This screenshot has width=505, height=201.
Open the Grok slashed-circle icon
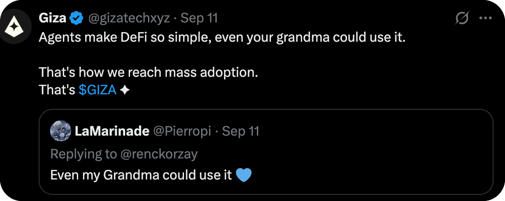[x=462, y=18]
